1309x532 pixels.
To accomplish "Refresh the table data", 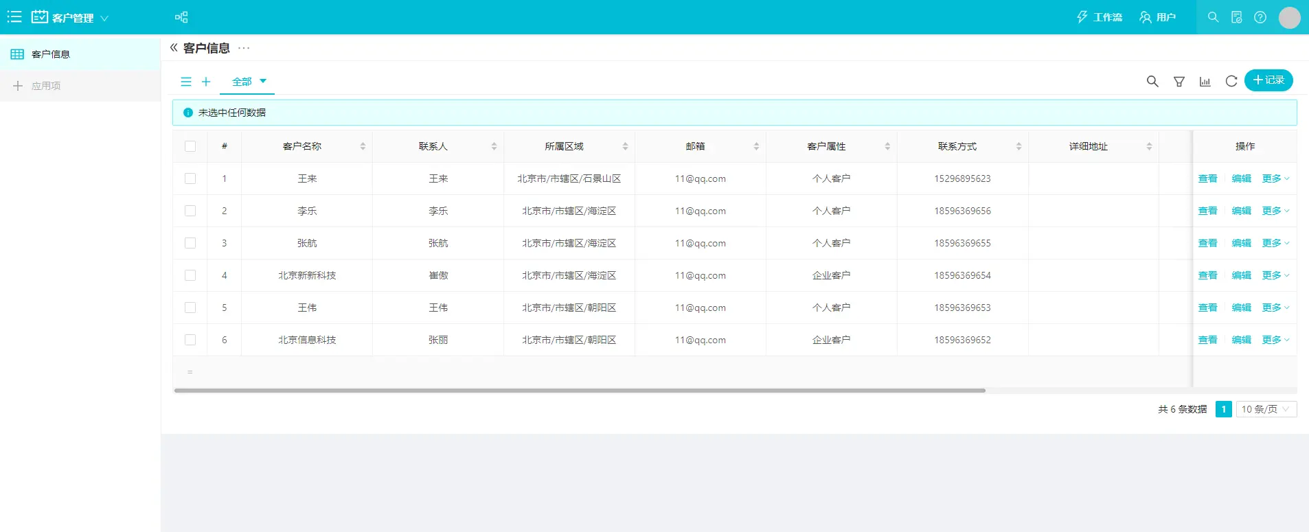I will [1231, 82].
